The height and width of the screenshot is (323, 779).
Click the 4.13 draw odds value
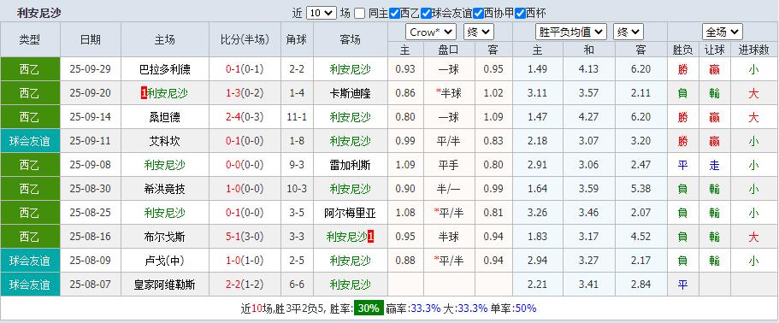tap(588, 69)
